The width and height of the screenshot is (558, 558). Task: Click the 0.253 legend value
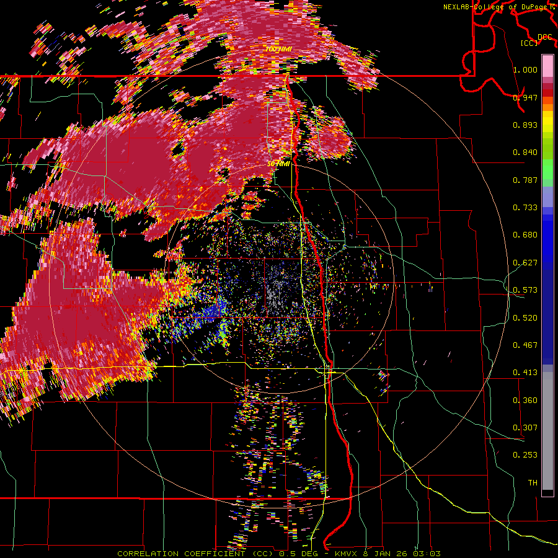tap(525, 455)
